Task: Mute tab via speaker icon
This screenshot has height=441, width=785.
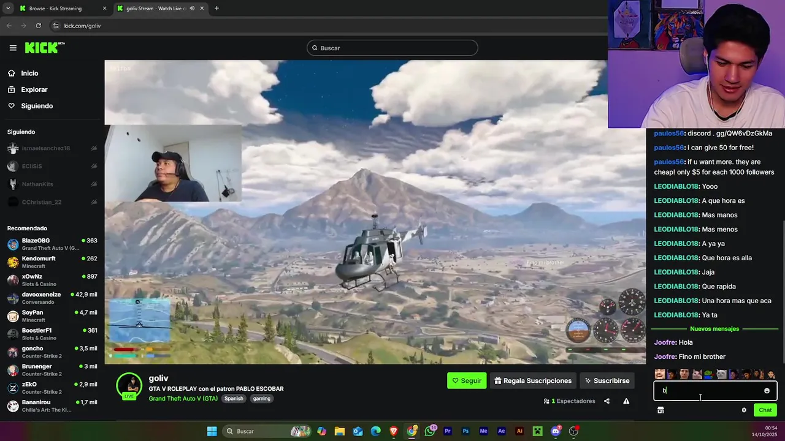Action: pos(192,9)
